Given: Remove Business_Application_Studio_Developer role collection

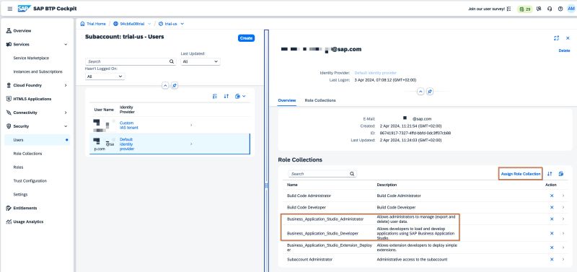Looking at the screenshot, I should pos(552,233).
